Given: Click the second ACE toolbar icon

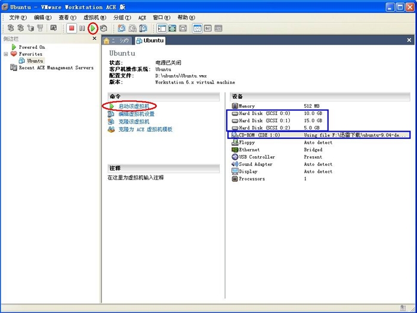Looking at the screenshot, I should click(x=20, y=28).
